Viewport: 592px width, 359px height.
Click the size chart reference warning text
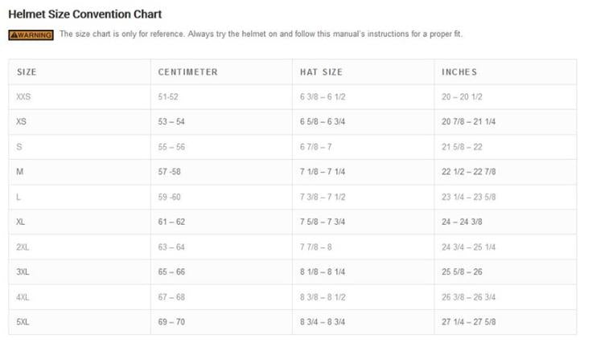coord(261,35)
